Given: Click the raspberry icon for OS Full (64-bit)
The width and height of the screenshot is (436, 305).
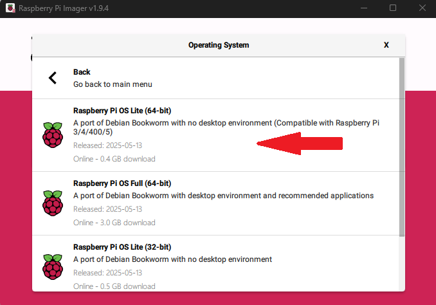Looking at the screenshot, I should (x=53, y=203).
